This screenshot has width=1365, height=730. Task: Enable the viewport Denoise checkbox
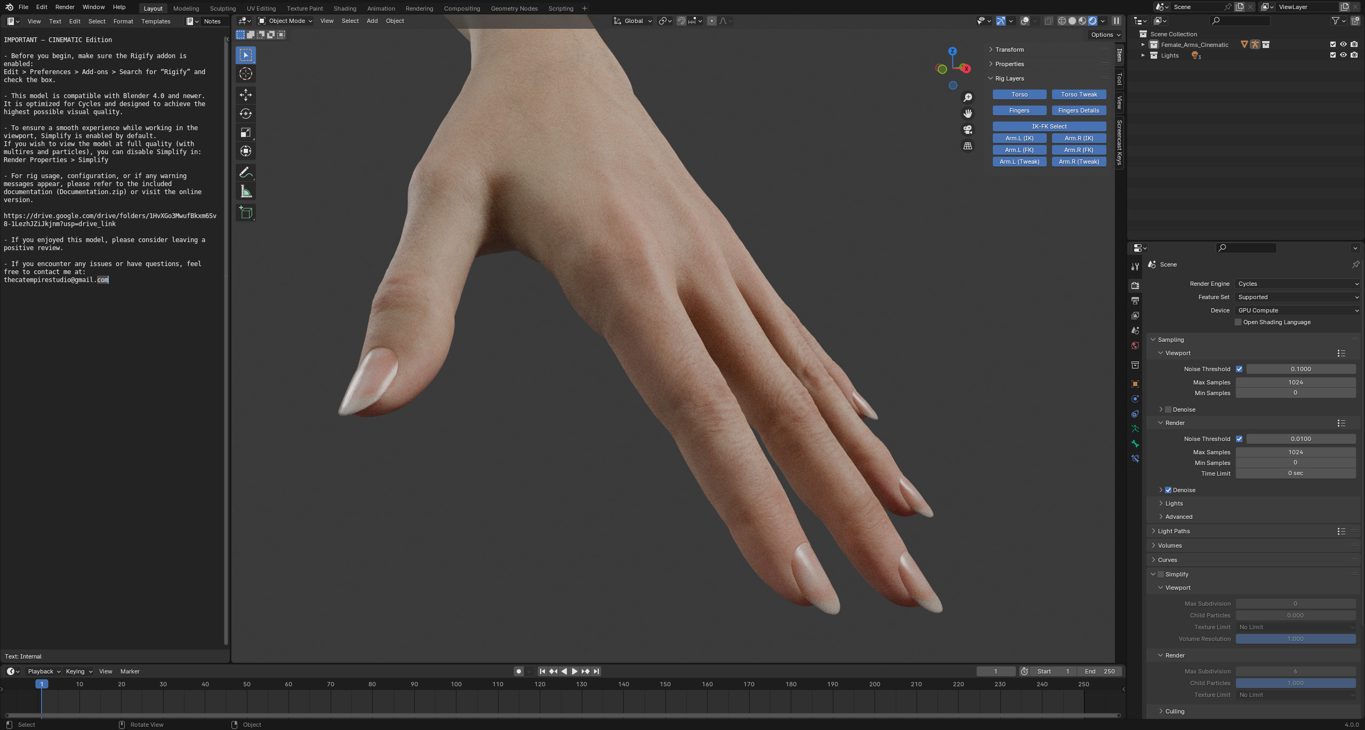[x=1168, y=410]
